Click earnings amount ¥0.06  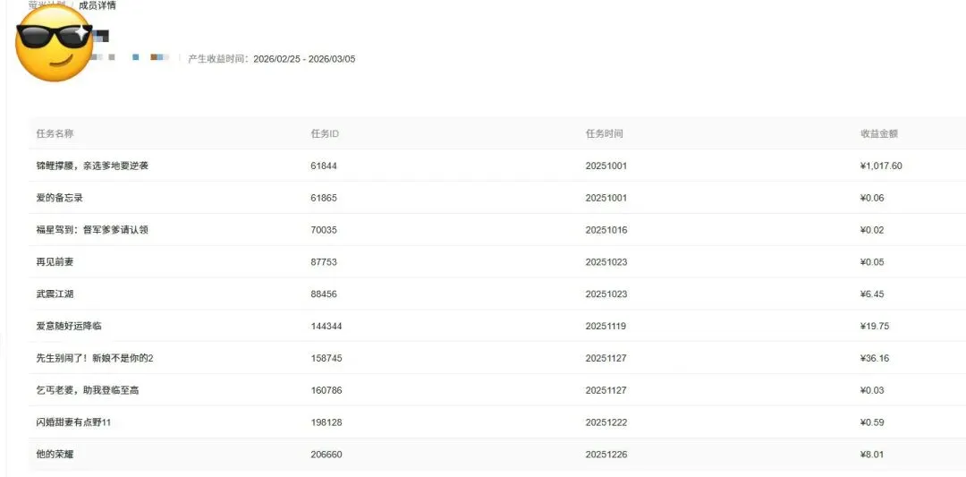pyautogui.click(x=872, y=198)
